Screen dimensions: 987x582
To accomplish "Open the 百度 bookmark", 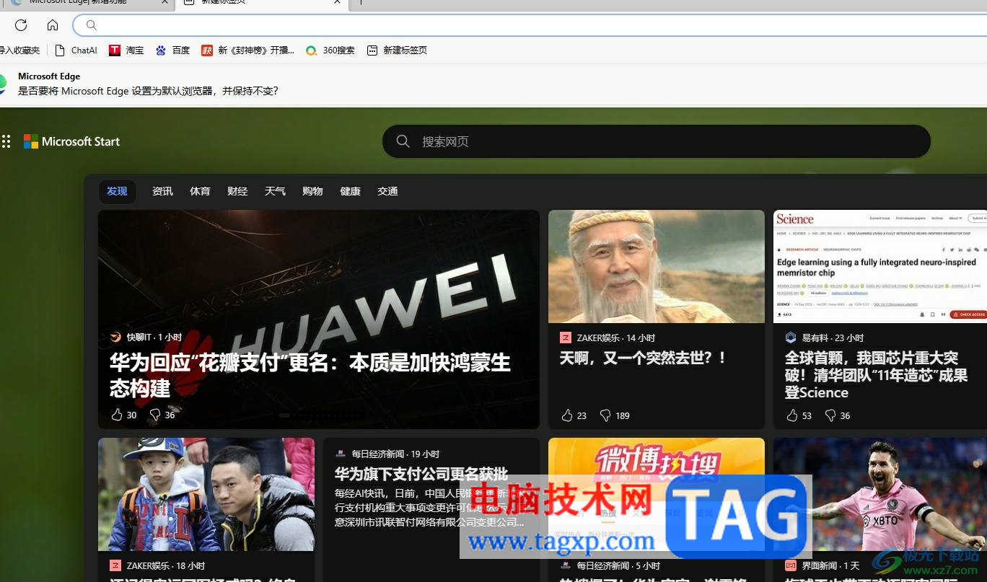I will (x=172, y=50).
